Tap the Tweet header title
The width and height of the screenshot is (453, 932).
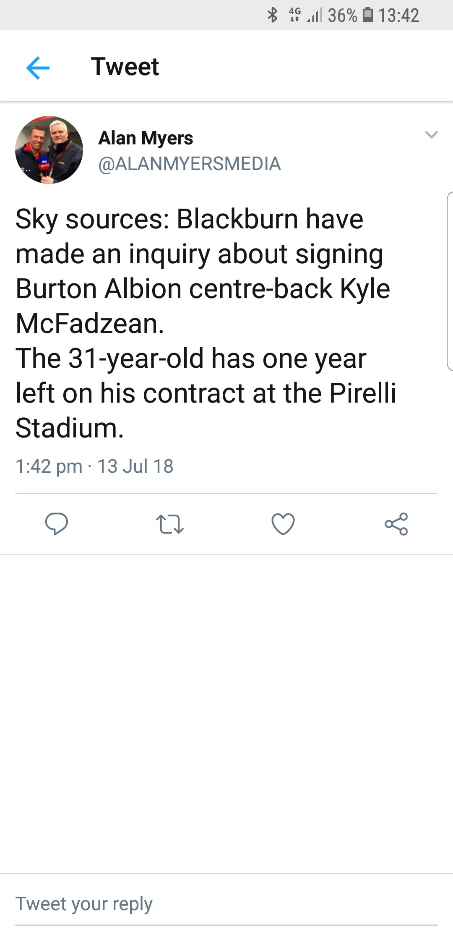(125, 67)
